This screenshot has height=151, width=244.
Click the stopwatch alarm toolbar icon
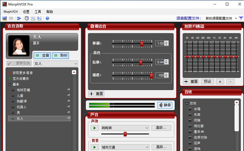(x=26, y=18)
